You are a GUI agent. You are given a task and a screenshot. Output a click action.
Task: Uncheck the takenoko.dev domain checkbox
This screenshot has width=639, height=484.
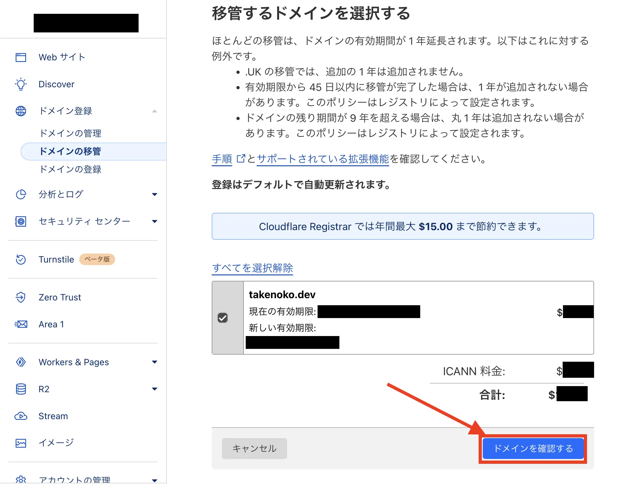[223, 318]
